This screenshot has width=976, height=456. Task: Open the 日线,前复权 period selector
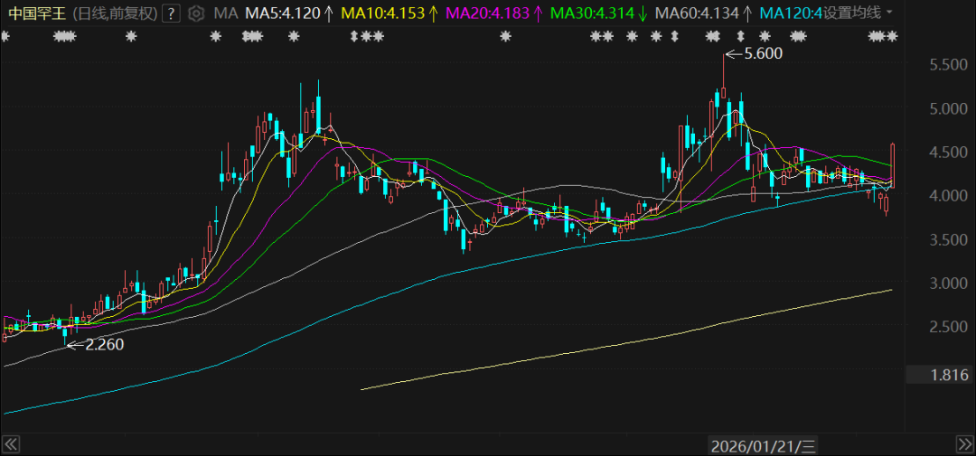[115, 14]
